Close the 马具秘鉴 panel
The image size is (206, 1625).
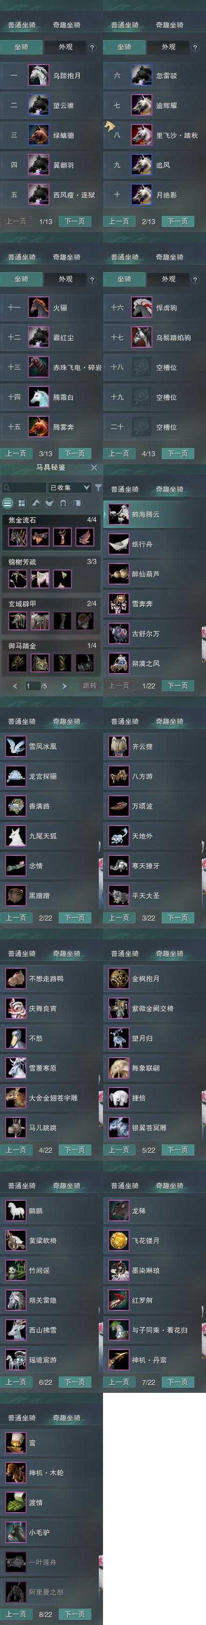pos(94,468)
